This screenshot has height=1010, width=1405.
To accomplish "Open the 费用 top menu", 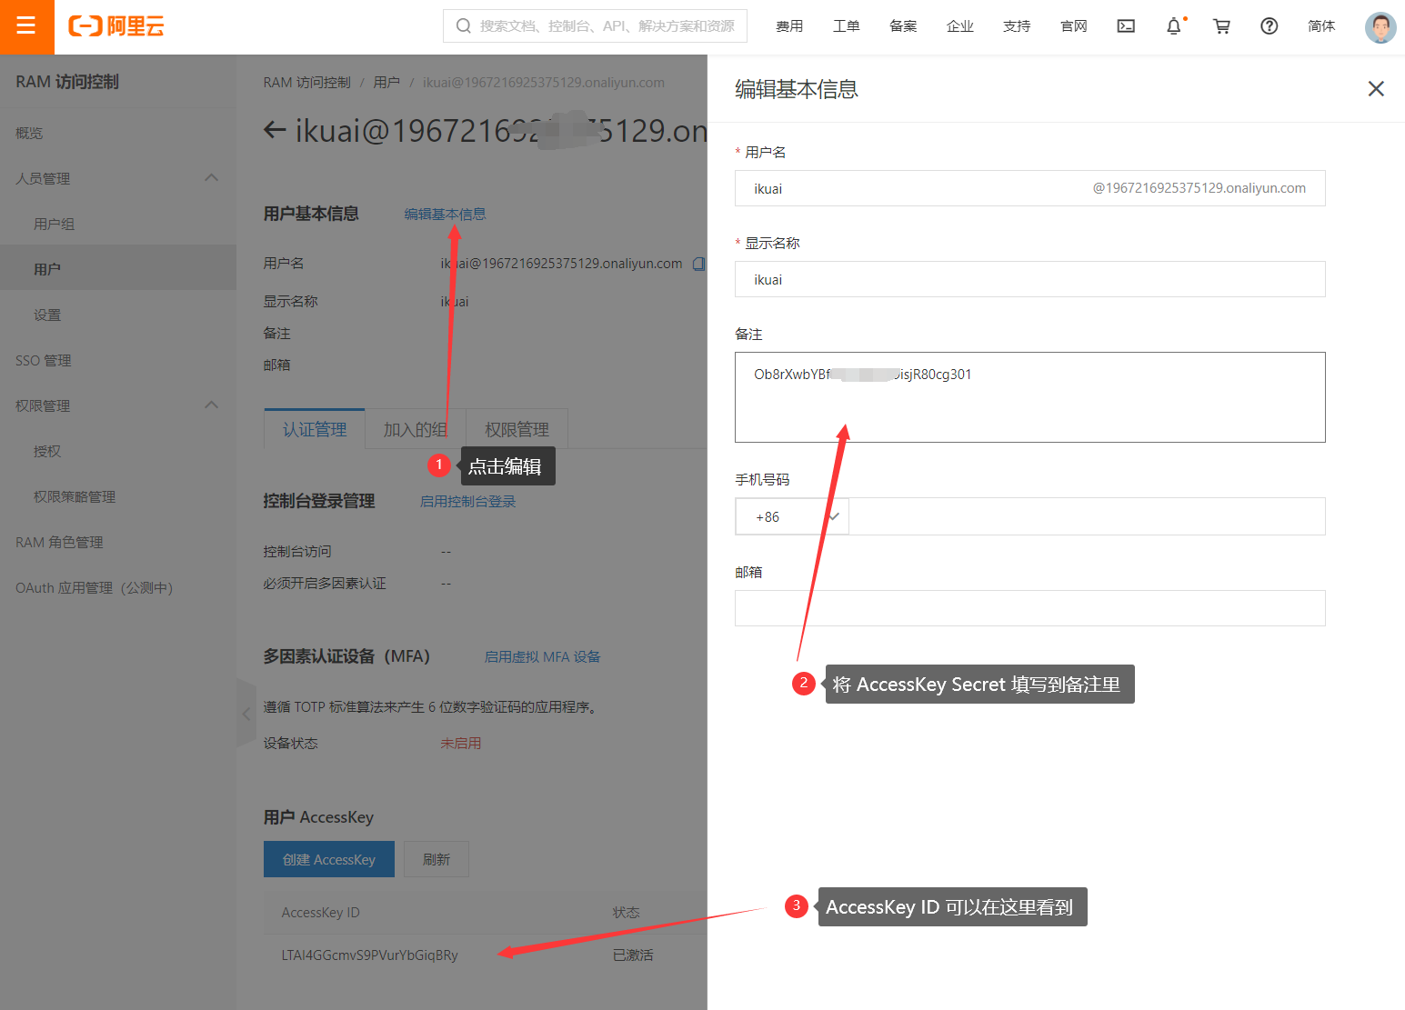I will pos(789,26).
